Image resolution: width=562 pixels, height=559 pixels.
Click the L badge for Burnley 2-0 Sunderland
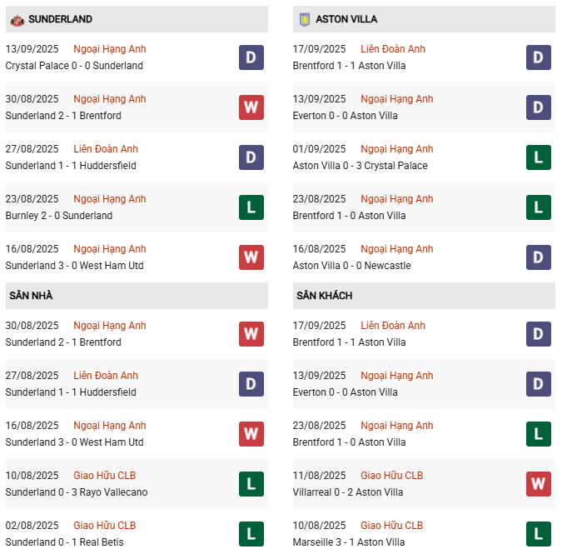click(x=251, y=207)
